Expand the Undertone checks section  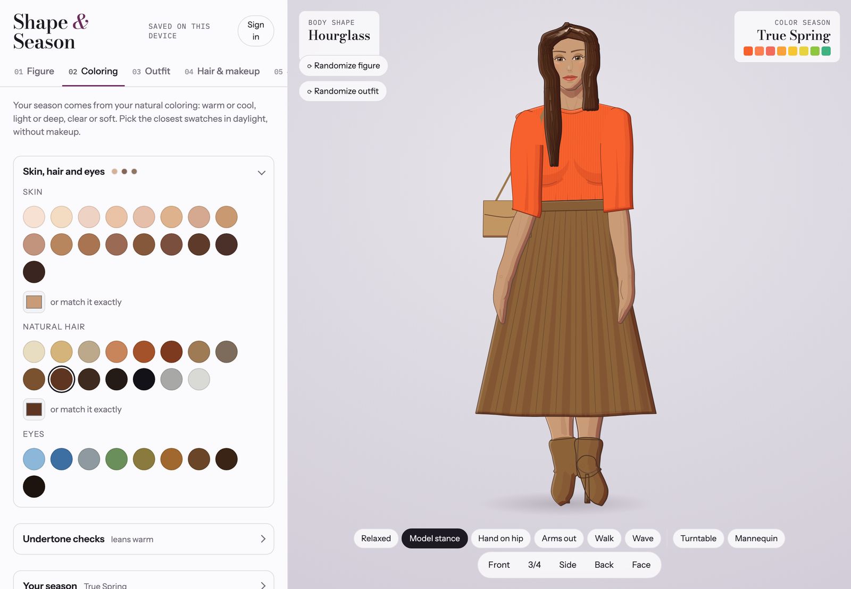[x=144, y=539]
